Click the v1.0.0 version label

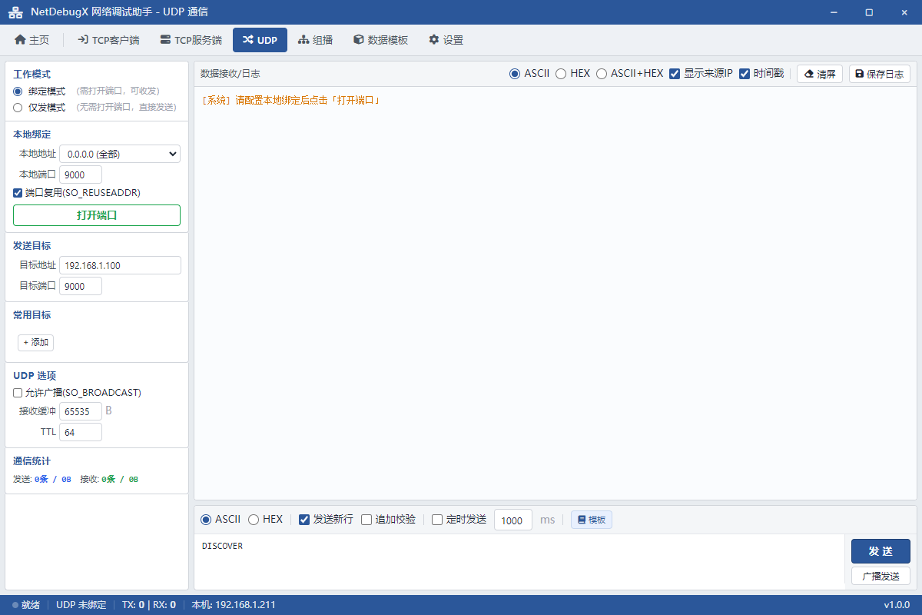(x=897, y=605)
